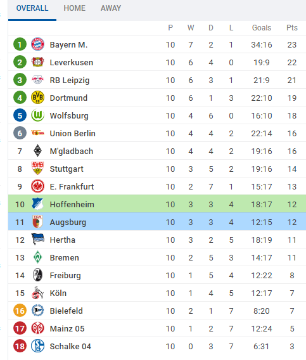Select the OVERALL standings tab
This screenshot has height=360, width=306.
(32, 8)
